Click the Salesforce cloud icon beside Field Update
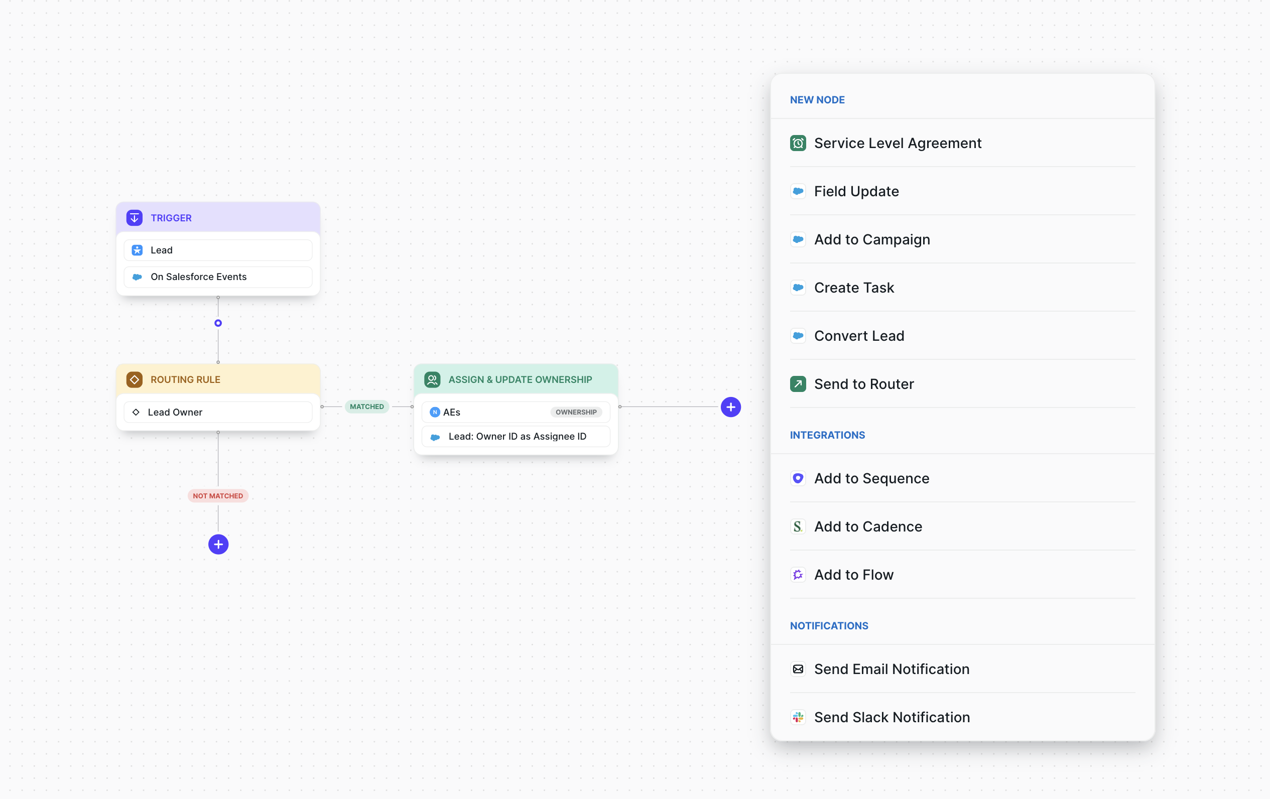The image size is (1270, 799). [798, 191]
